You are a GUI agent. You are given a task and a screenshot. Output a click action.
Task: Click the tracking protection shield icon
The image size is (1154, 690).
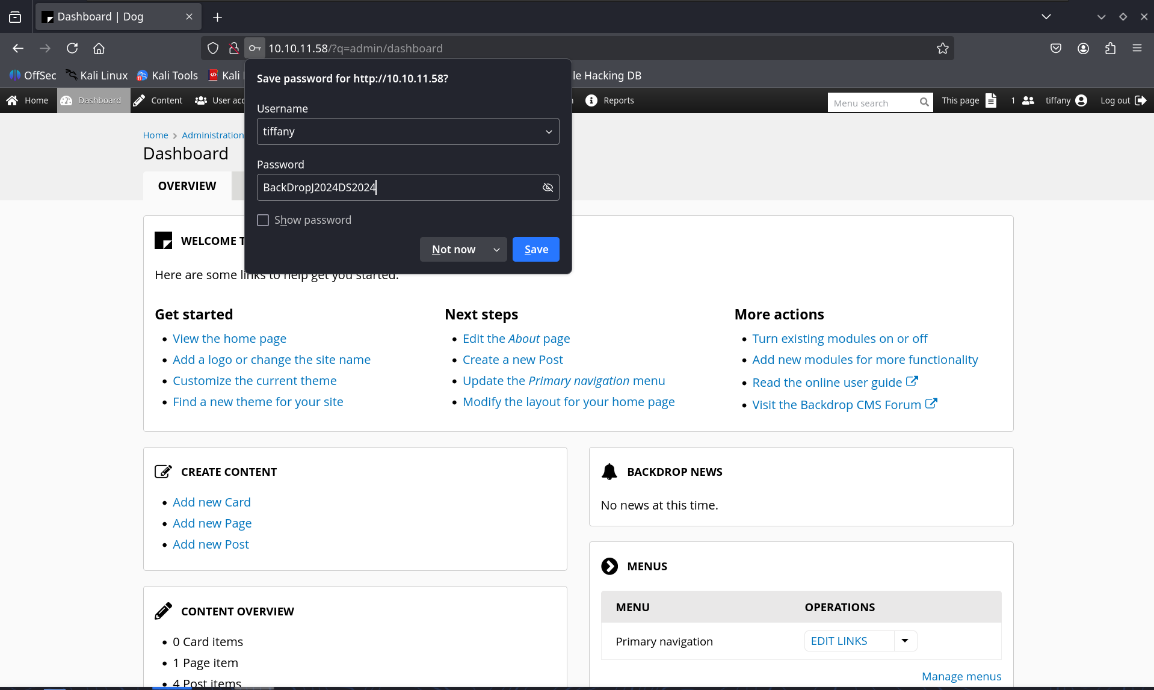coord(212,48)
